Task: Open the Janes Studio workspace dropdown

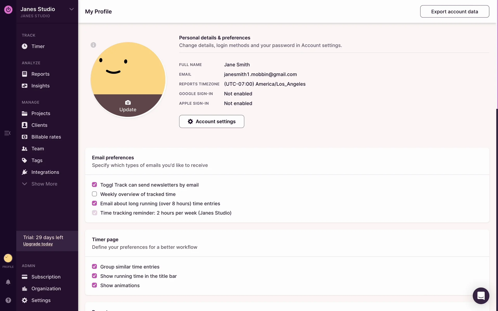Action: click(x=71, y=9)
